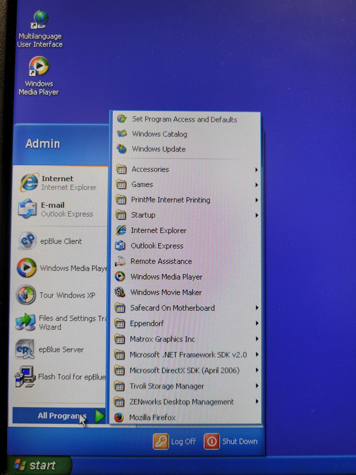
Task: Click the Flash Tool for epBlue label
Action: (72, 377)
